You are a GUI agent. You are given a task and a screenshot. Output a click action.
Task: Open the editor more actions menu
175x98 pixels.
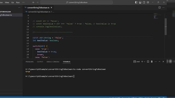[164, 8]
